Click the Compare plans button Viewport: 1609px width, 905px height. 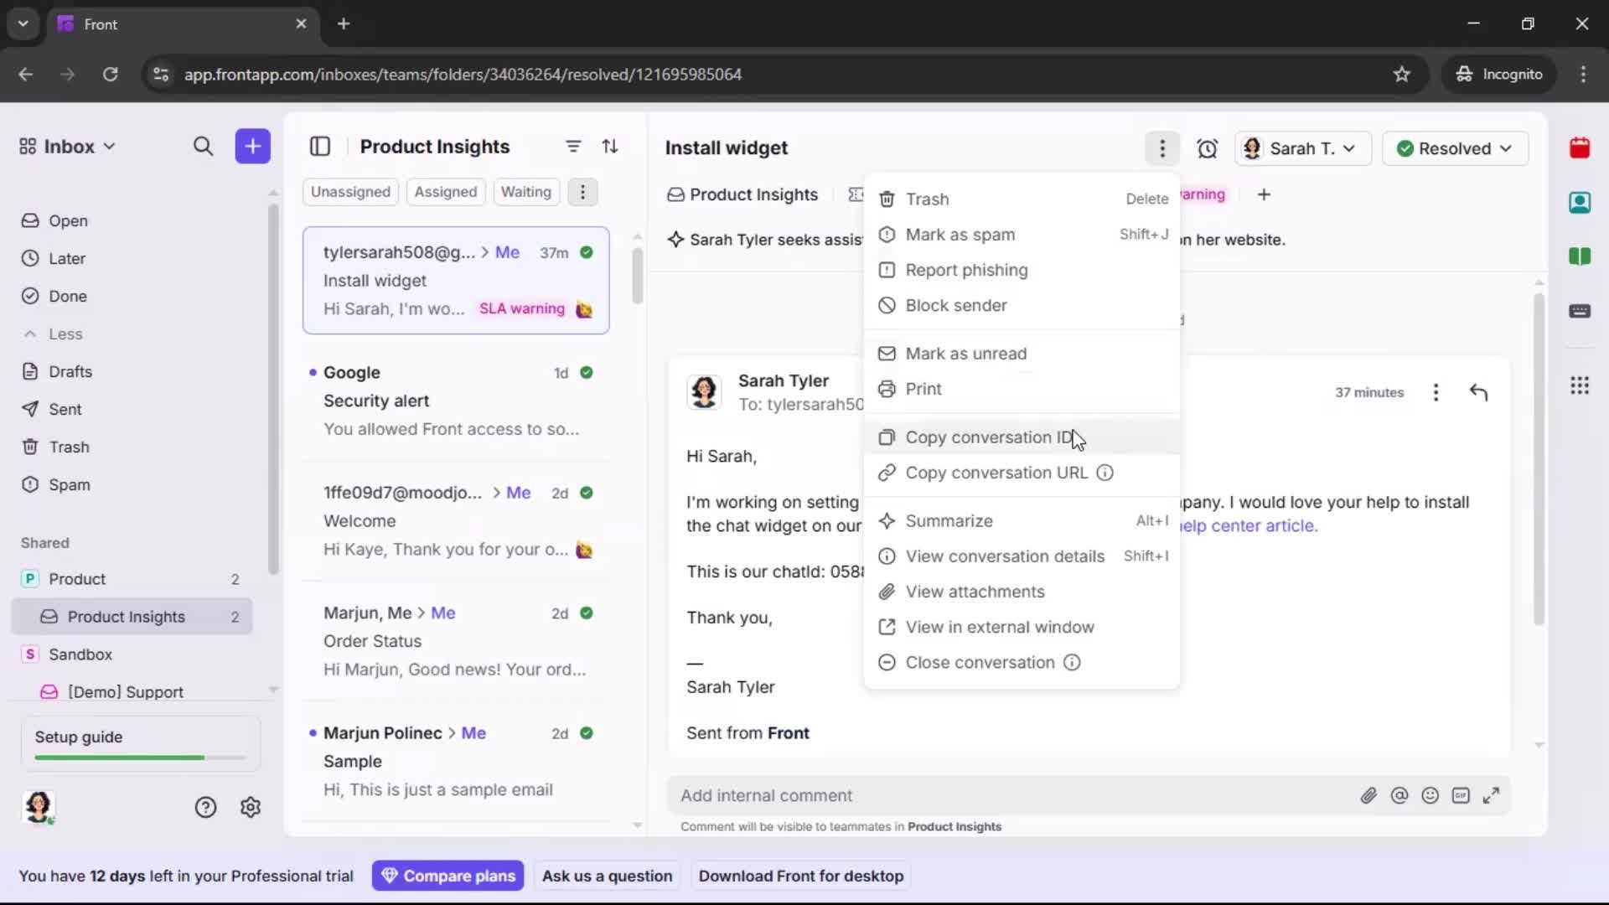pyautogui.click(x=448, y=876)
